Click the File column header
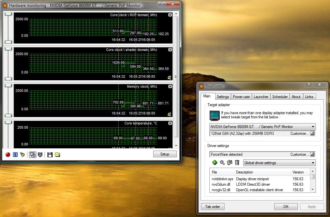 222,172
